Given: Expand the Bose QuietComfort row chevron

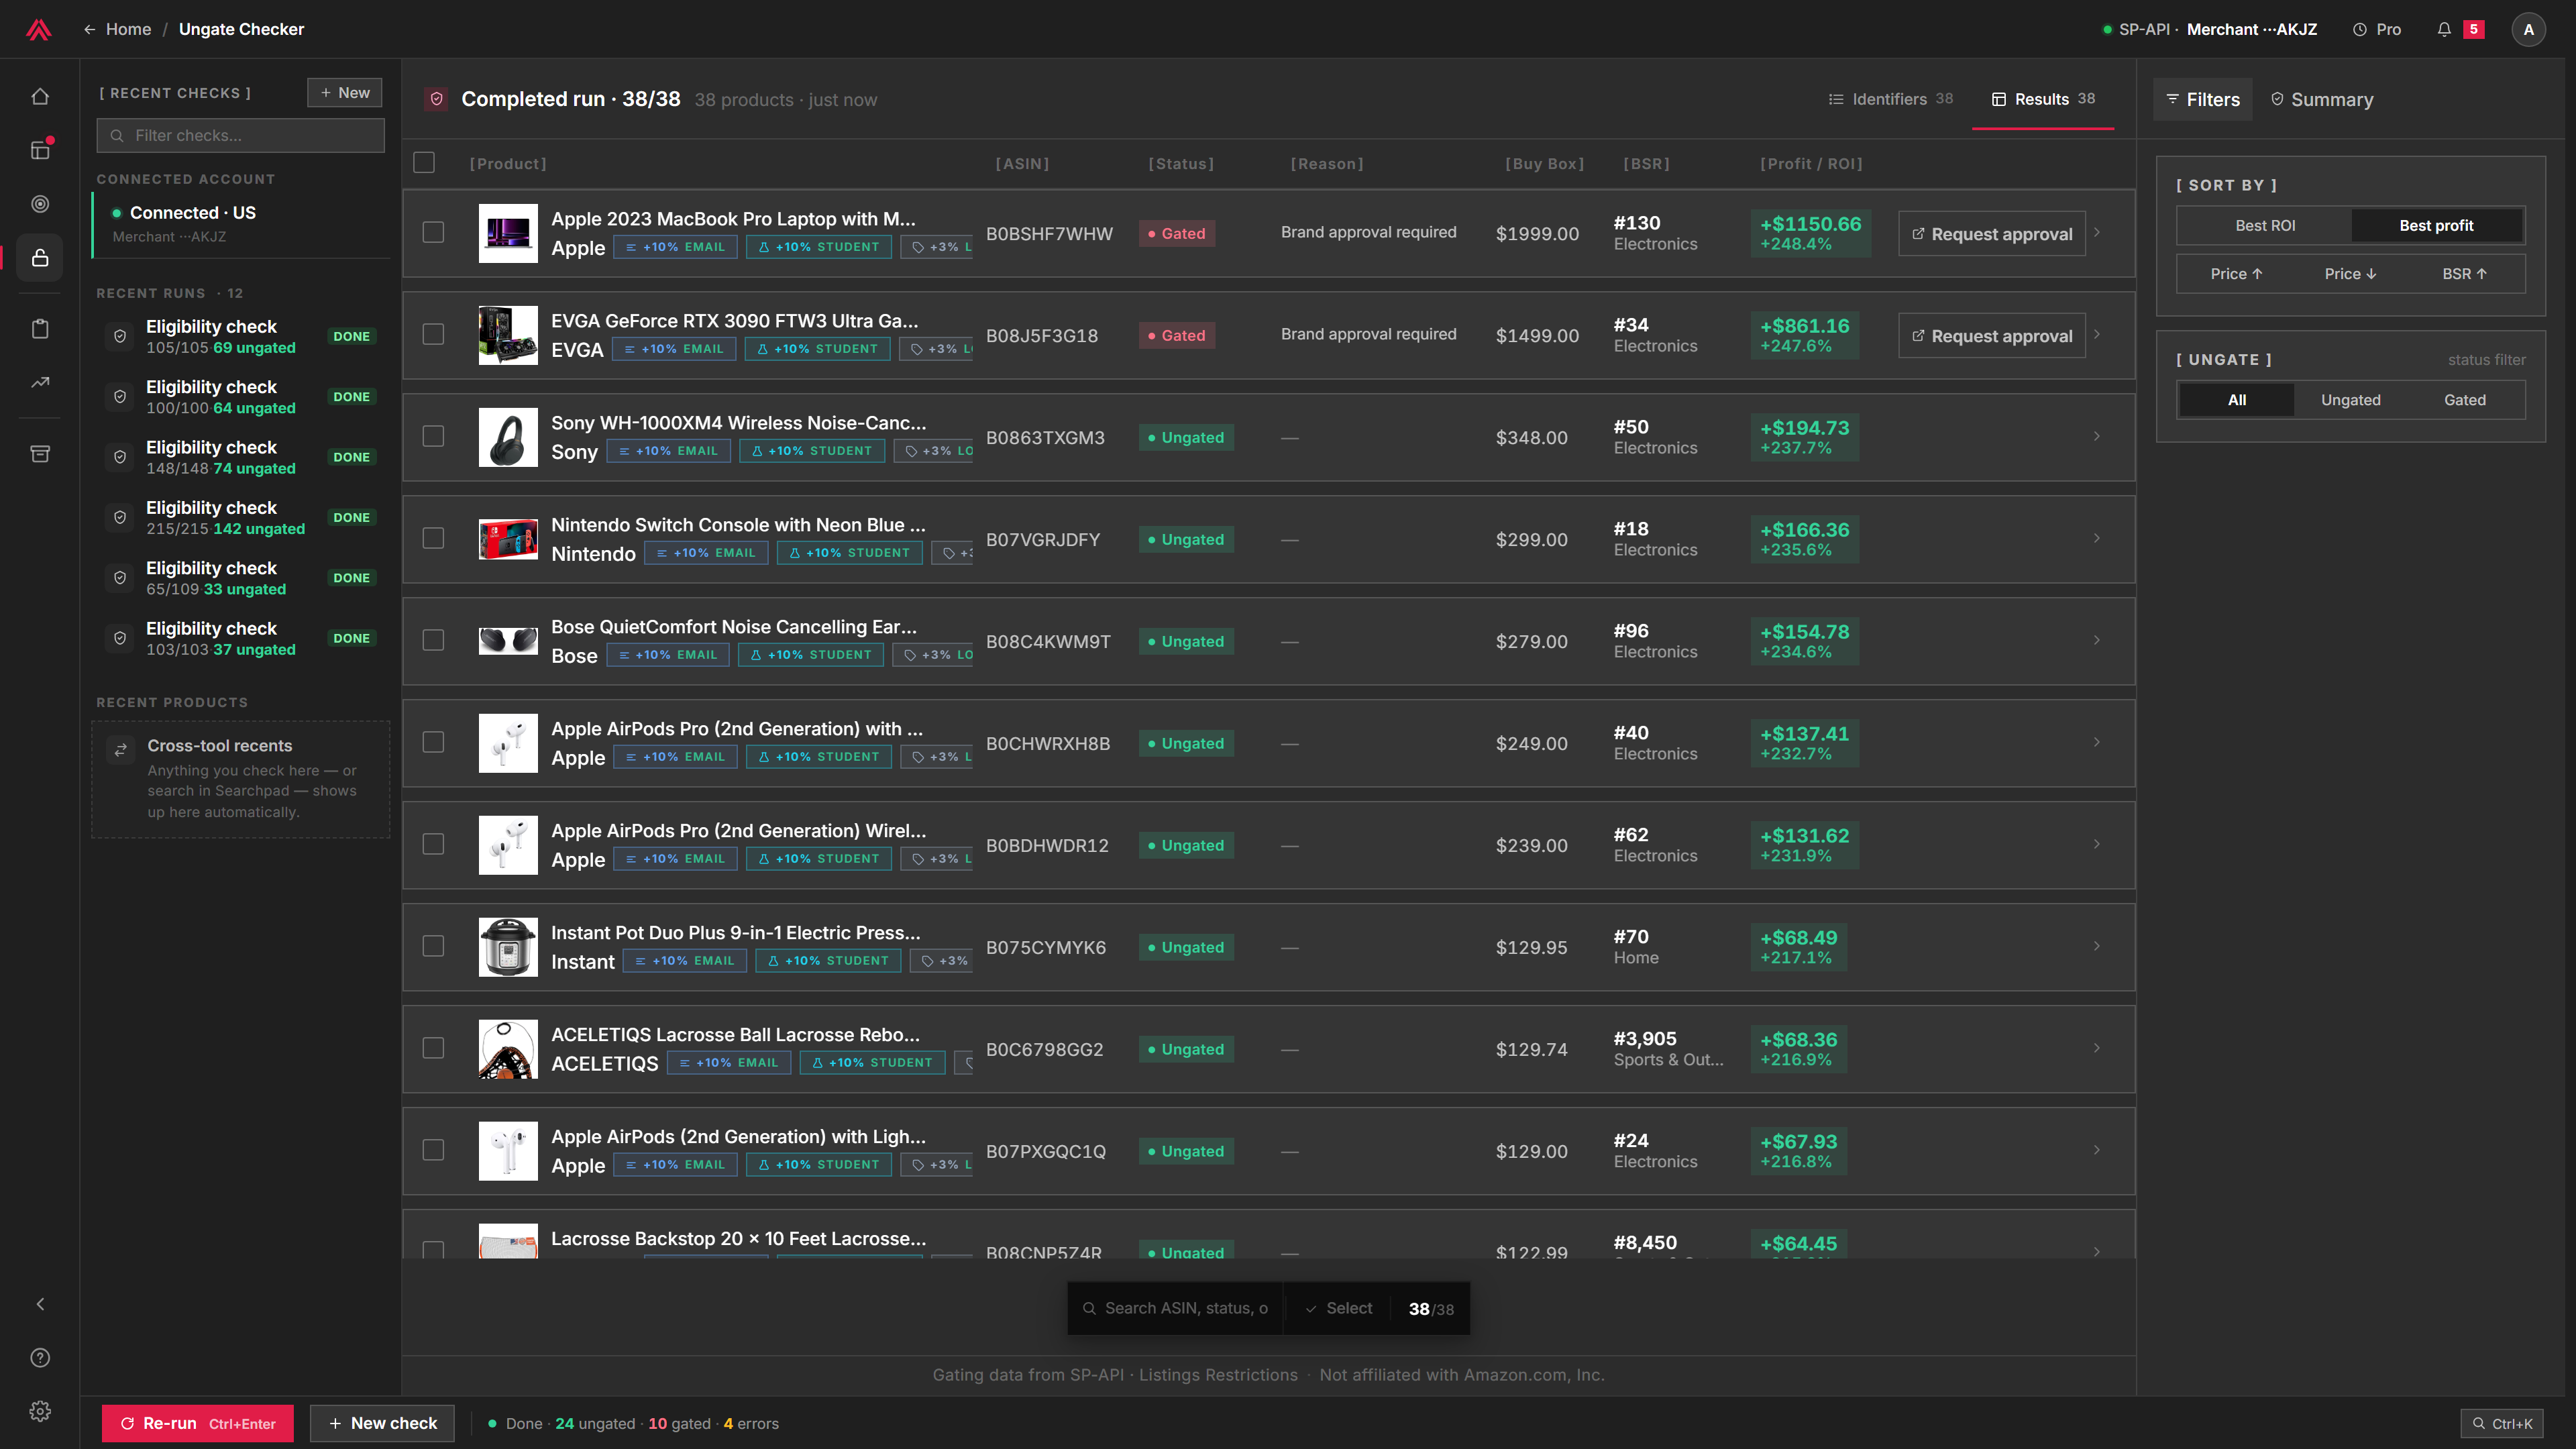Looking at the screenshot, I should [x=2097, y=640].
